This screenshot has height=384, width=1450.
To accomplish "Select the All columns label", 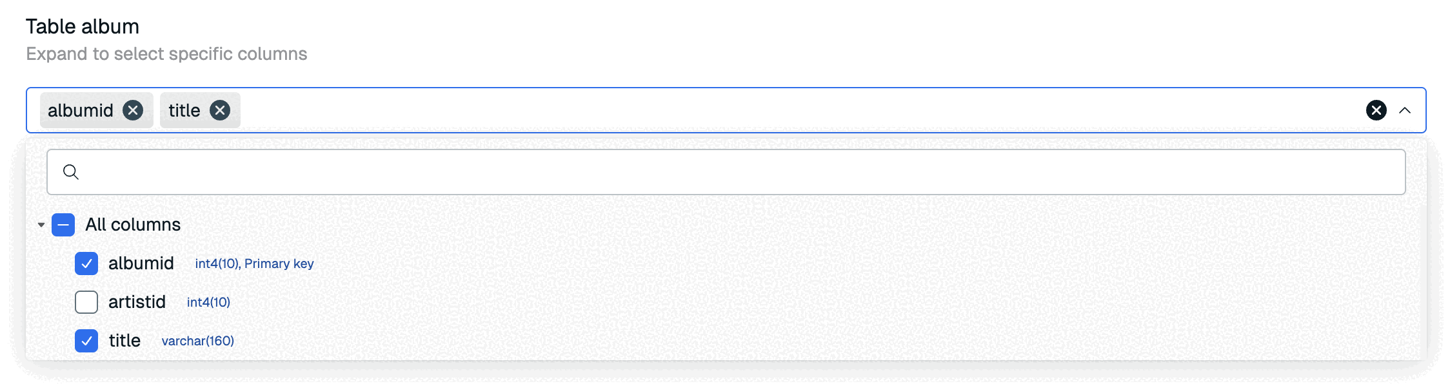I will (x=133, y=225).
